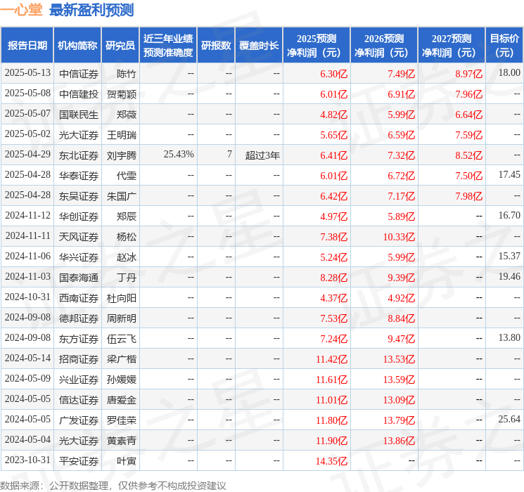Click the 25.43% accuracy value
524x492 pixels.
(179, 155)
